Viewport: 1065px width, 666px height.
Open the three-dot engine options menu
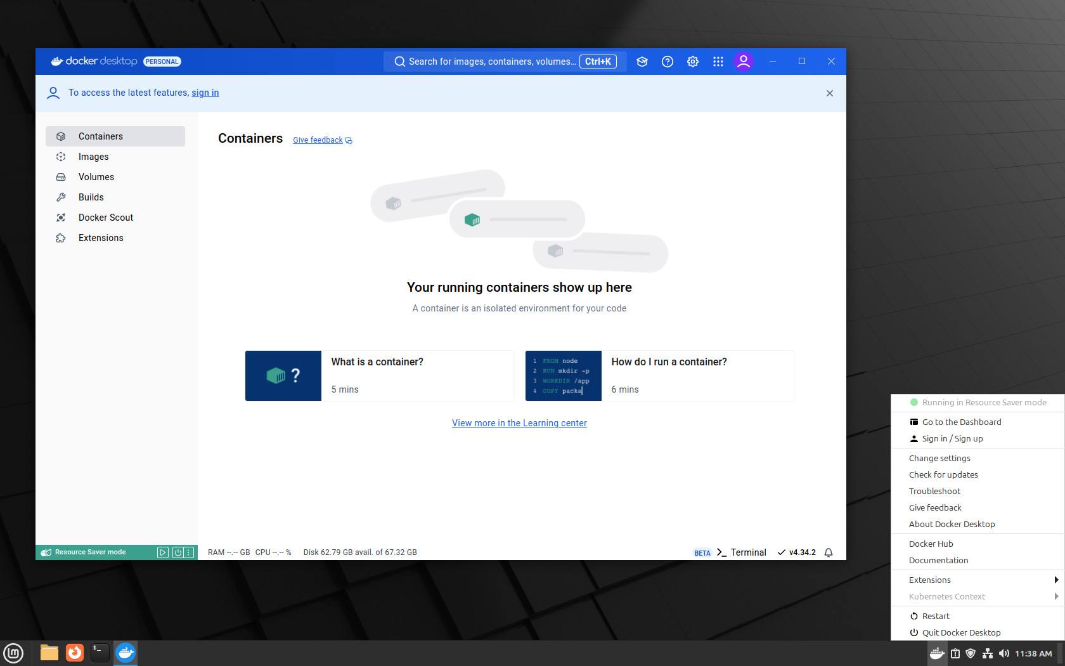point(189,552)
